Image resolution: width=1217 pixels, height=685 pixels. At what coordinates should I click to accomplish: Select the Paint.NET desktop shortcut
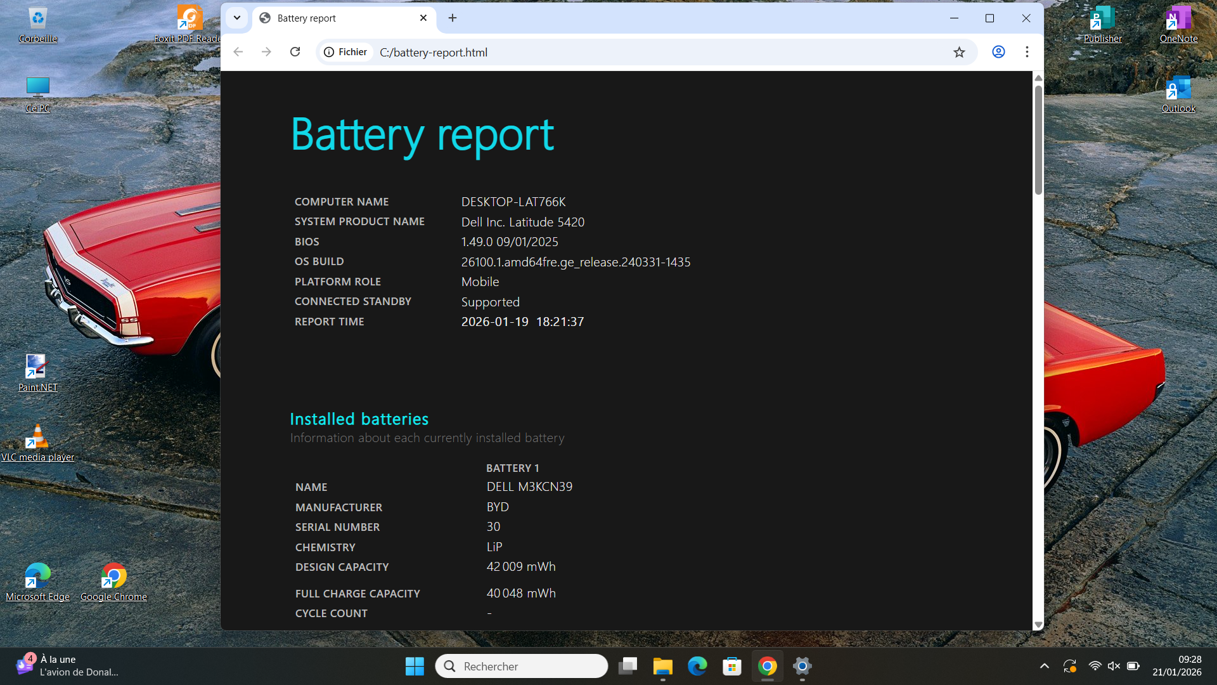click(37, 374)
